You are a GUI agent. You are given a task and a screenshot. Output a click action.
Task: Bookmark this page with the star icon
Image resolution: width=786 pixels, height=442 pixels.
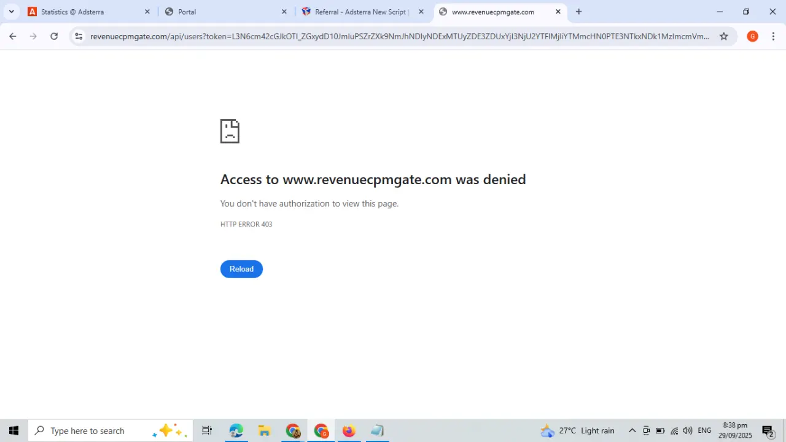tap(724, 36)
